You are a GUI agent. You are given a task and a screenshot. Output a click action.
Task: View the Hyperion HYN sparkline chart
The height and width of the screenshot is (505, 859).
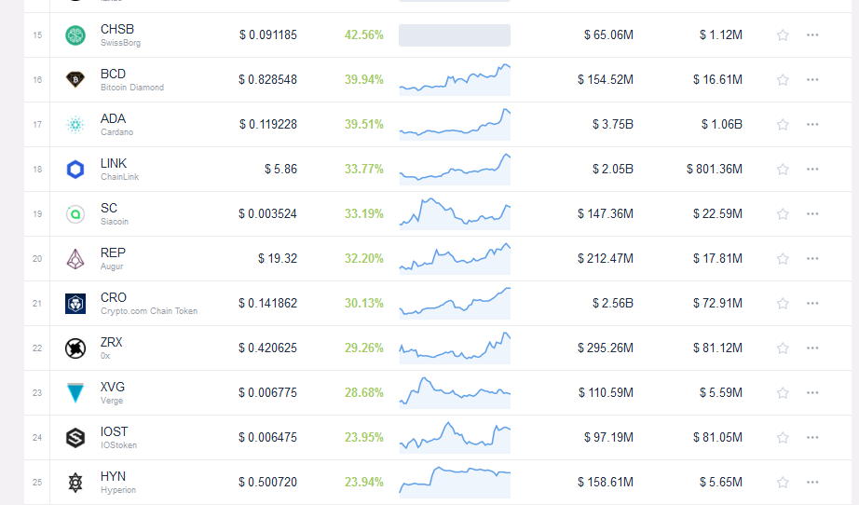coord(455,481)
